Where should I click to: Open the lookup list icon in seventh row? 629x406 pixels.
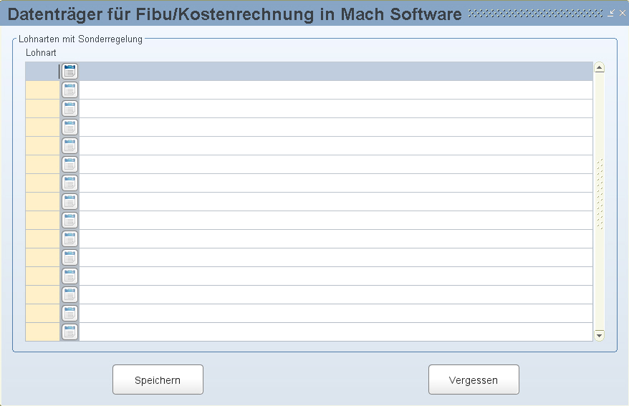pyautogui.click(x=69, y=183)
